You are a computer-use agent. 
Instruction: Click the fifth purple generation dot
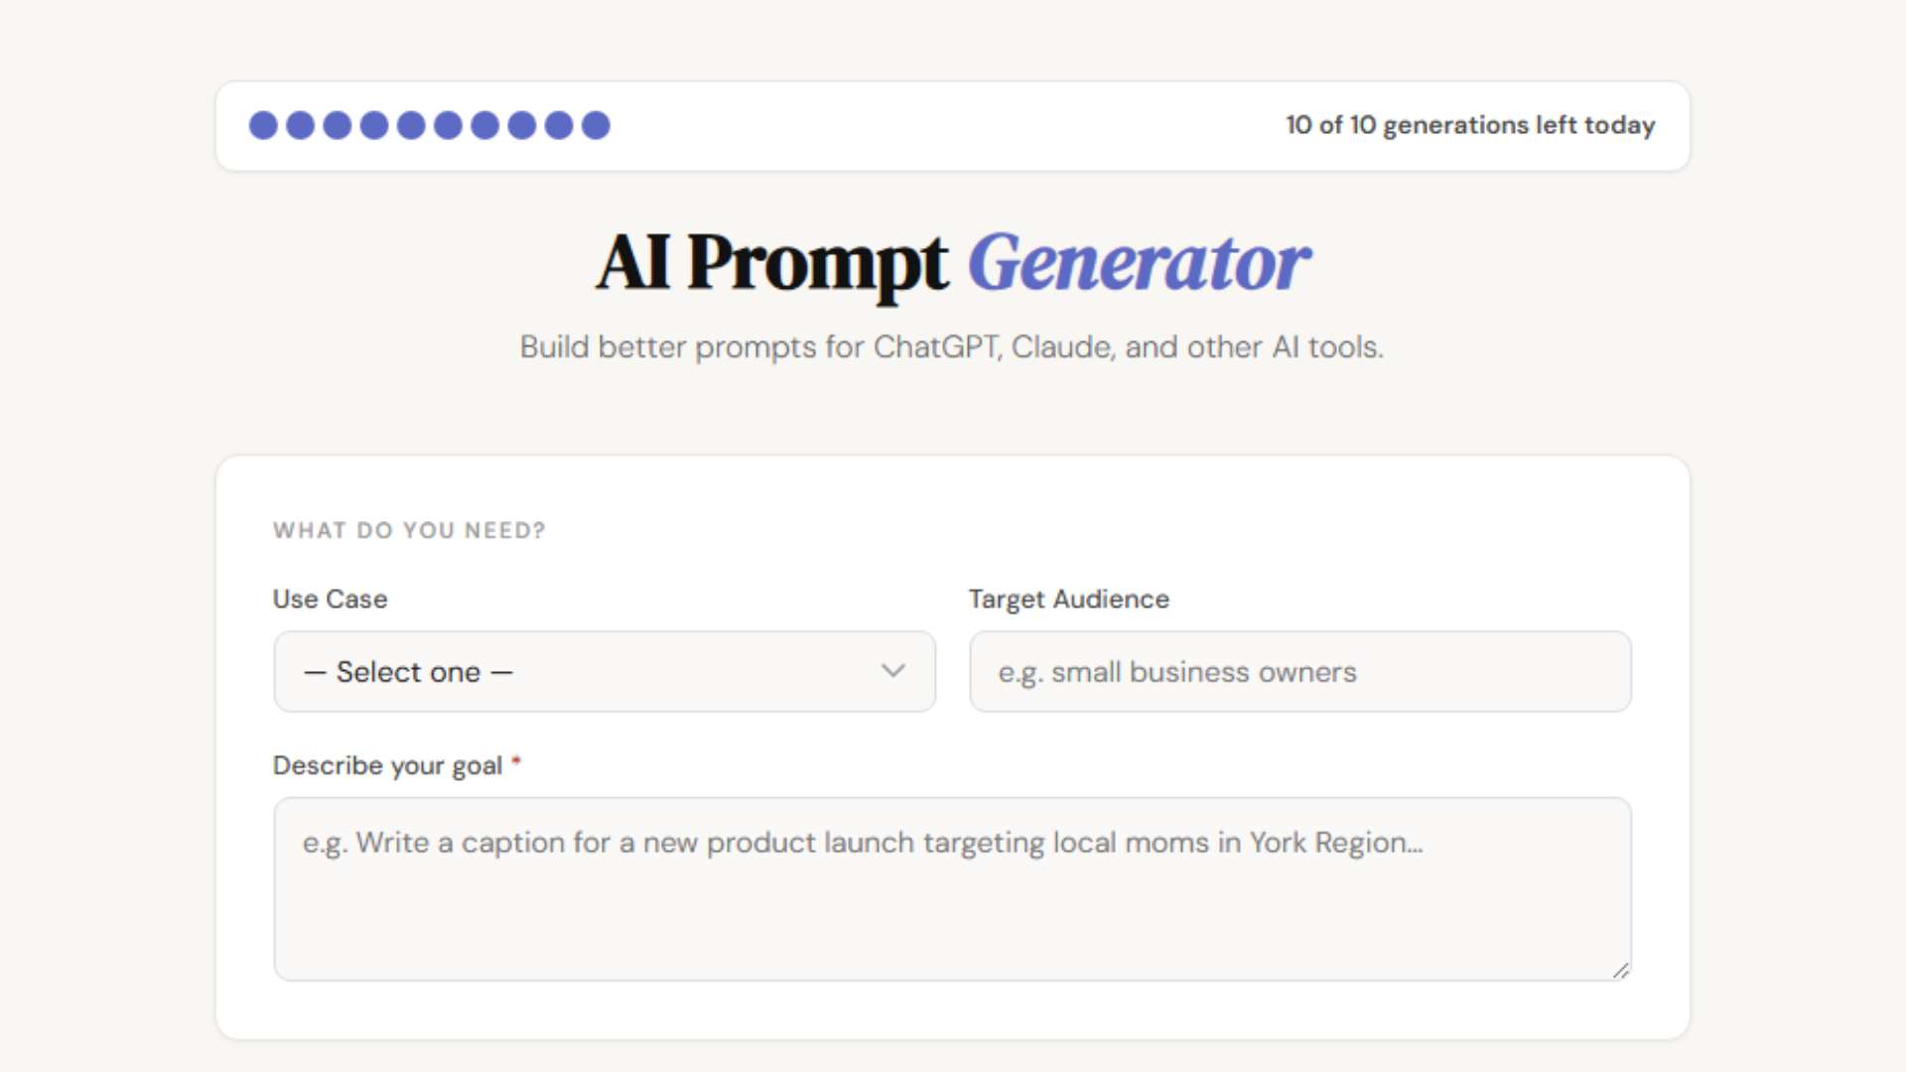[411, 125]
